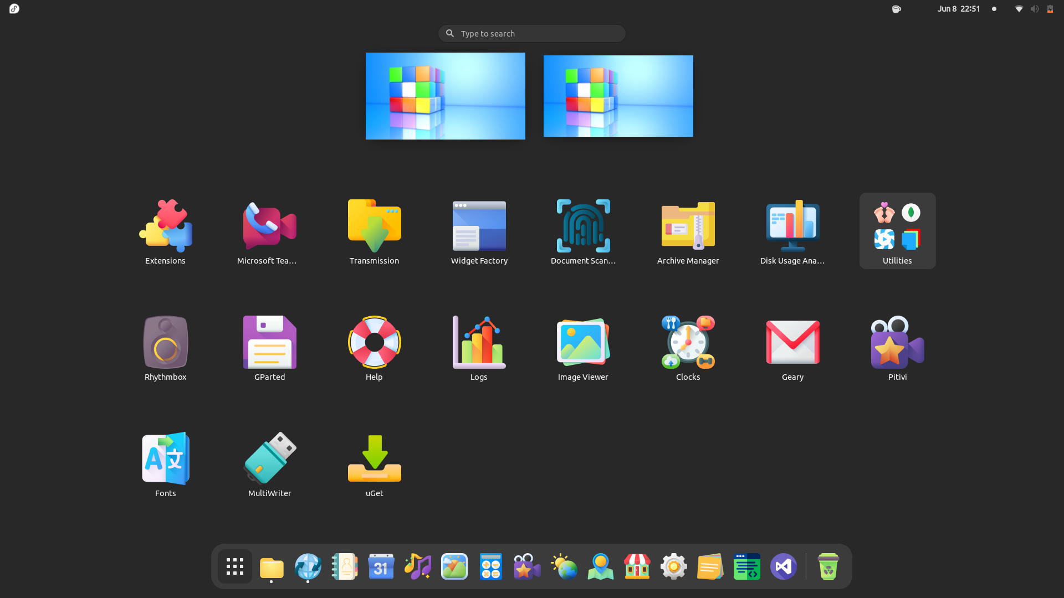Screen dimensions: 1064x598
Task: Open sticky Notes from dock
Action: [x=710, y=566]
